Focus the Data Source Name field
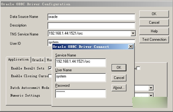Viewport: 173px width, 112px height. (91, 17)
